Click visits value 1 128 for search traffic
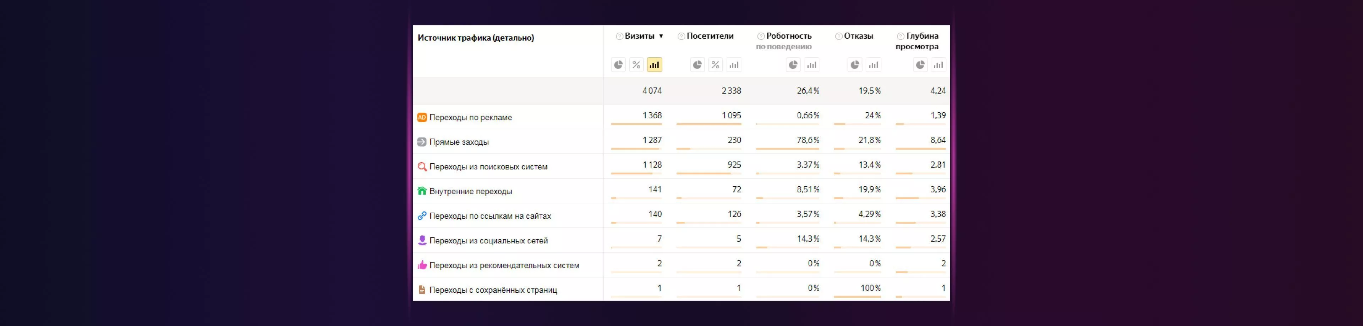1363x326 pixels. tap(652, 165)
